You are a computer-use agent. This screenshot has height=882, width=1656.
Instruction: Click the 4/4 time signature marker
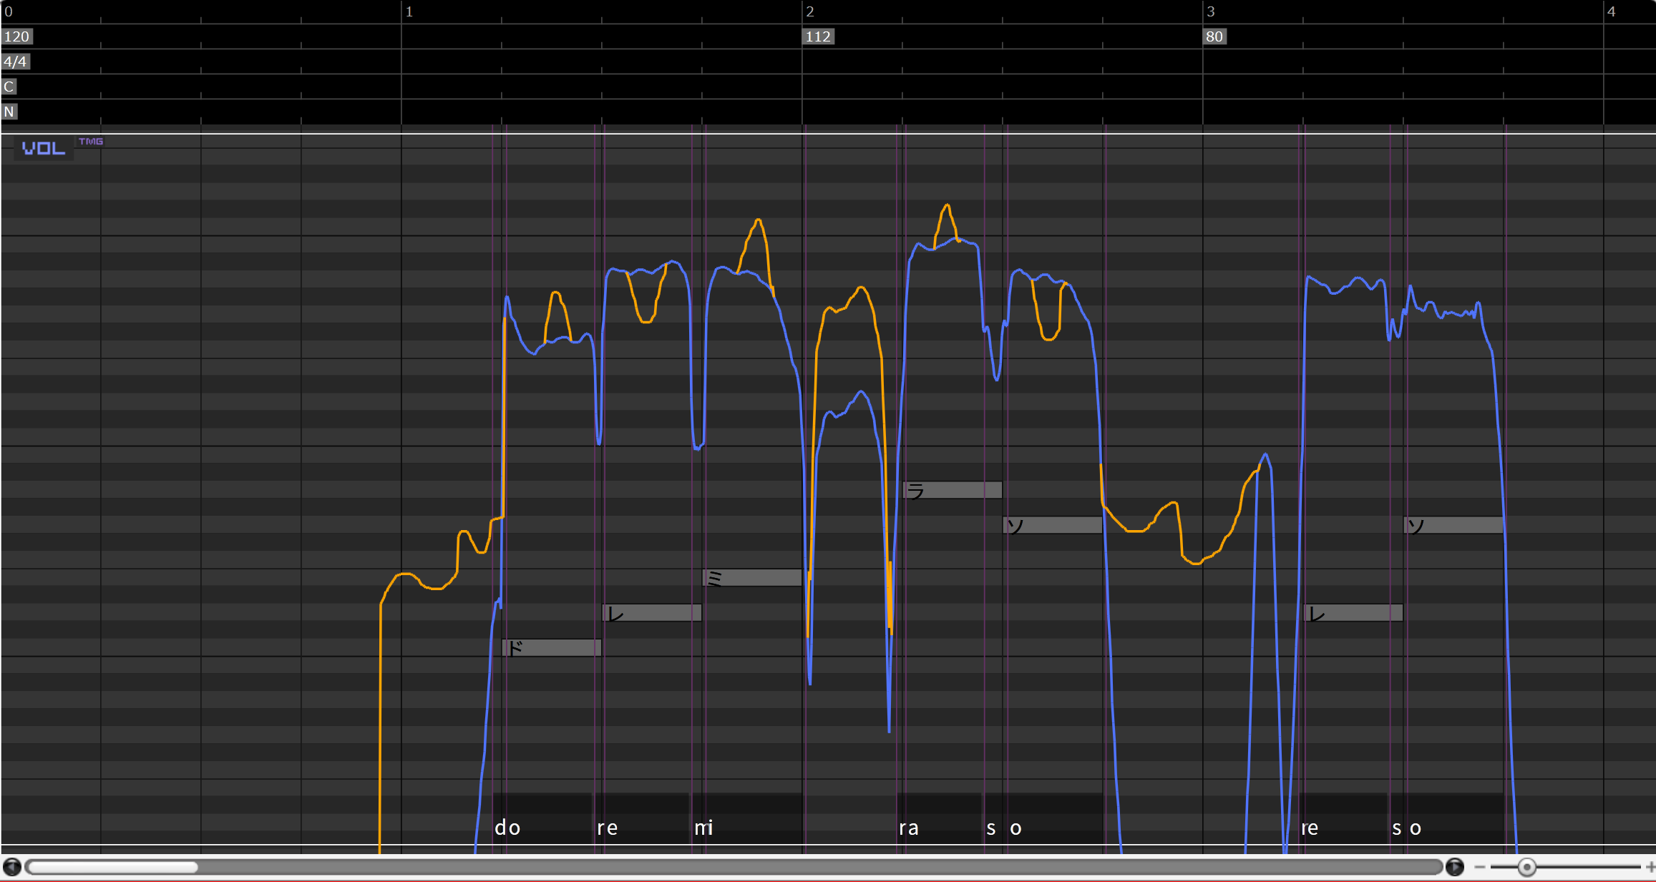click(x=15, y=62)
